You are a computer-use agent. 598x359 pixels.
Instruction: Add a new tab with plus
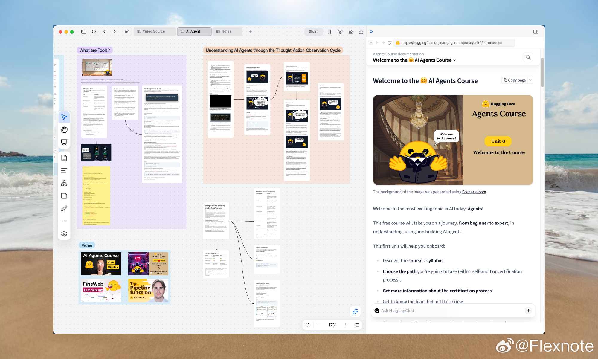click(x=250, y=31)
